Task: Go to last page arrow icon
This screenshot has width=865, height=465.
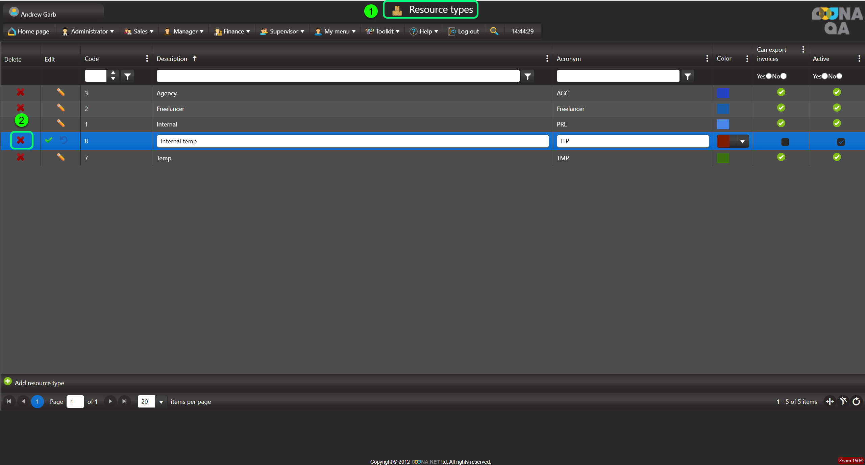Action: pos(124,401)
